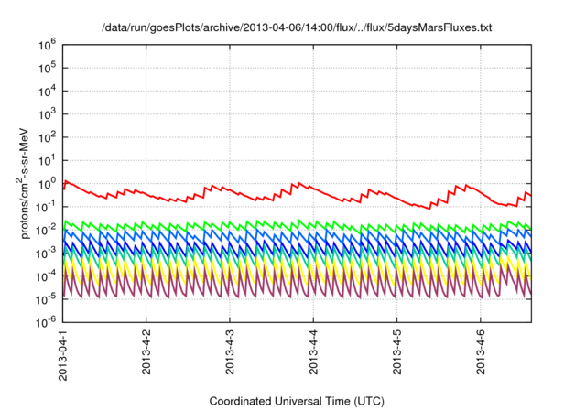Click the 10^-3 y-axis tick label
The height and width of the screenshot is (410, 586).
pos(46,253)
